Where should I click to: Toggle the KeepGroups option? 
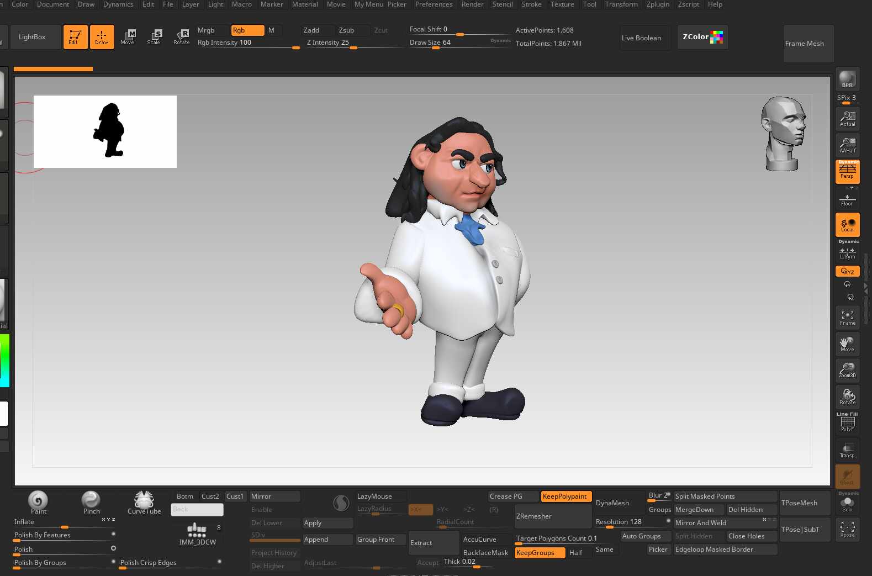[539, 553]
